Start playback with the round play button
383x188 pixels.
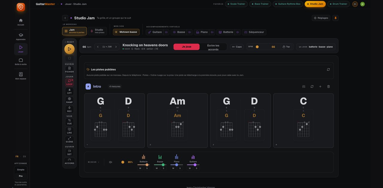click(x=69, y=49)
